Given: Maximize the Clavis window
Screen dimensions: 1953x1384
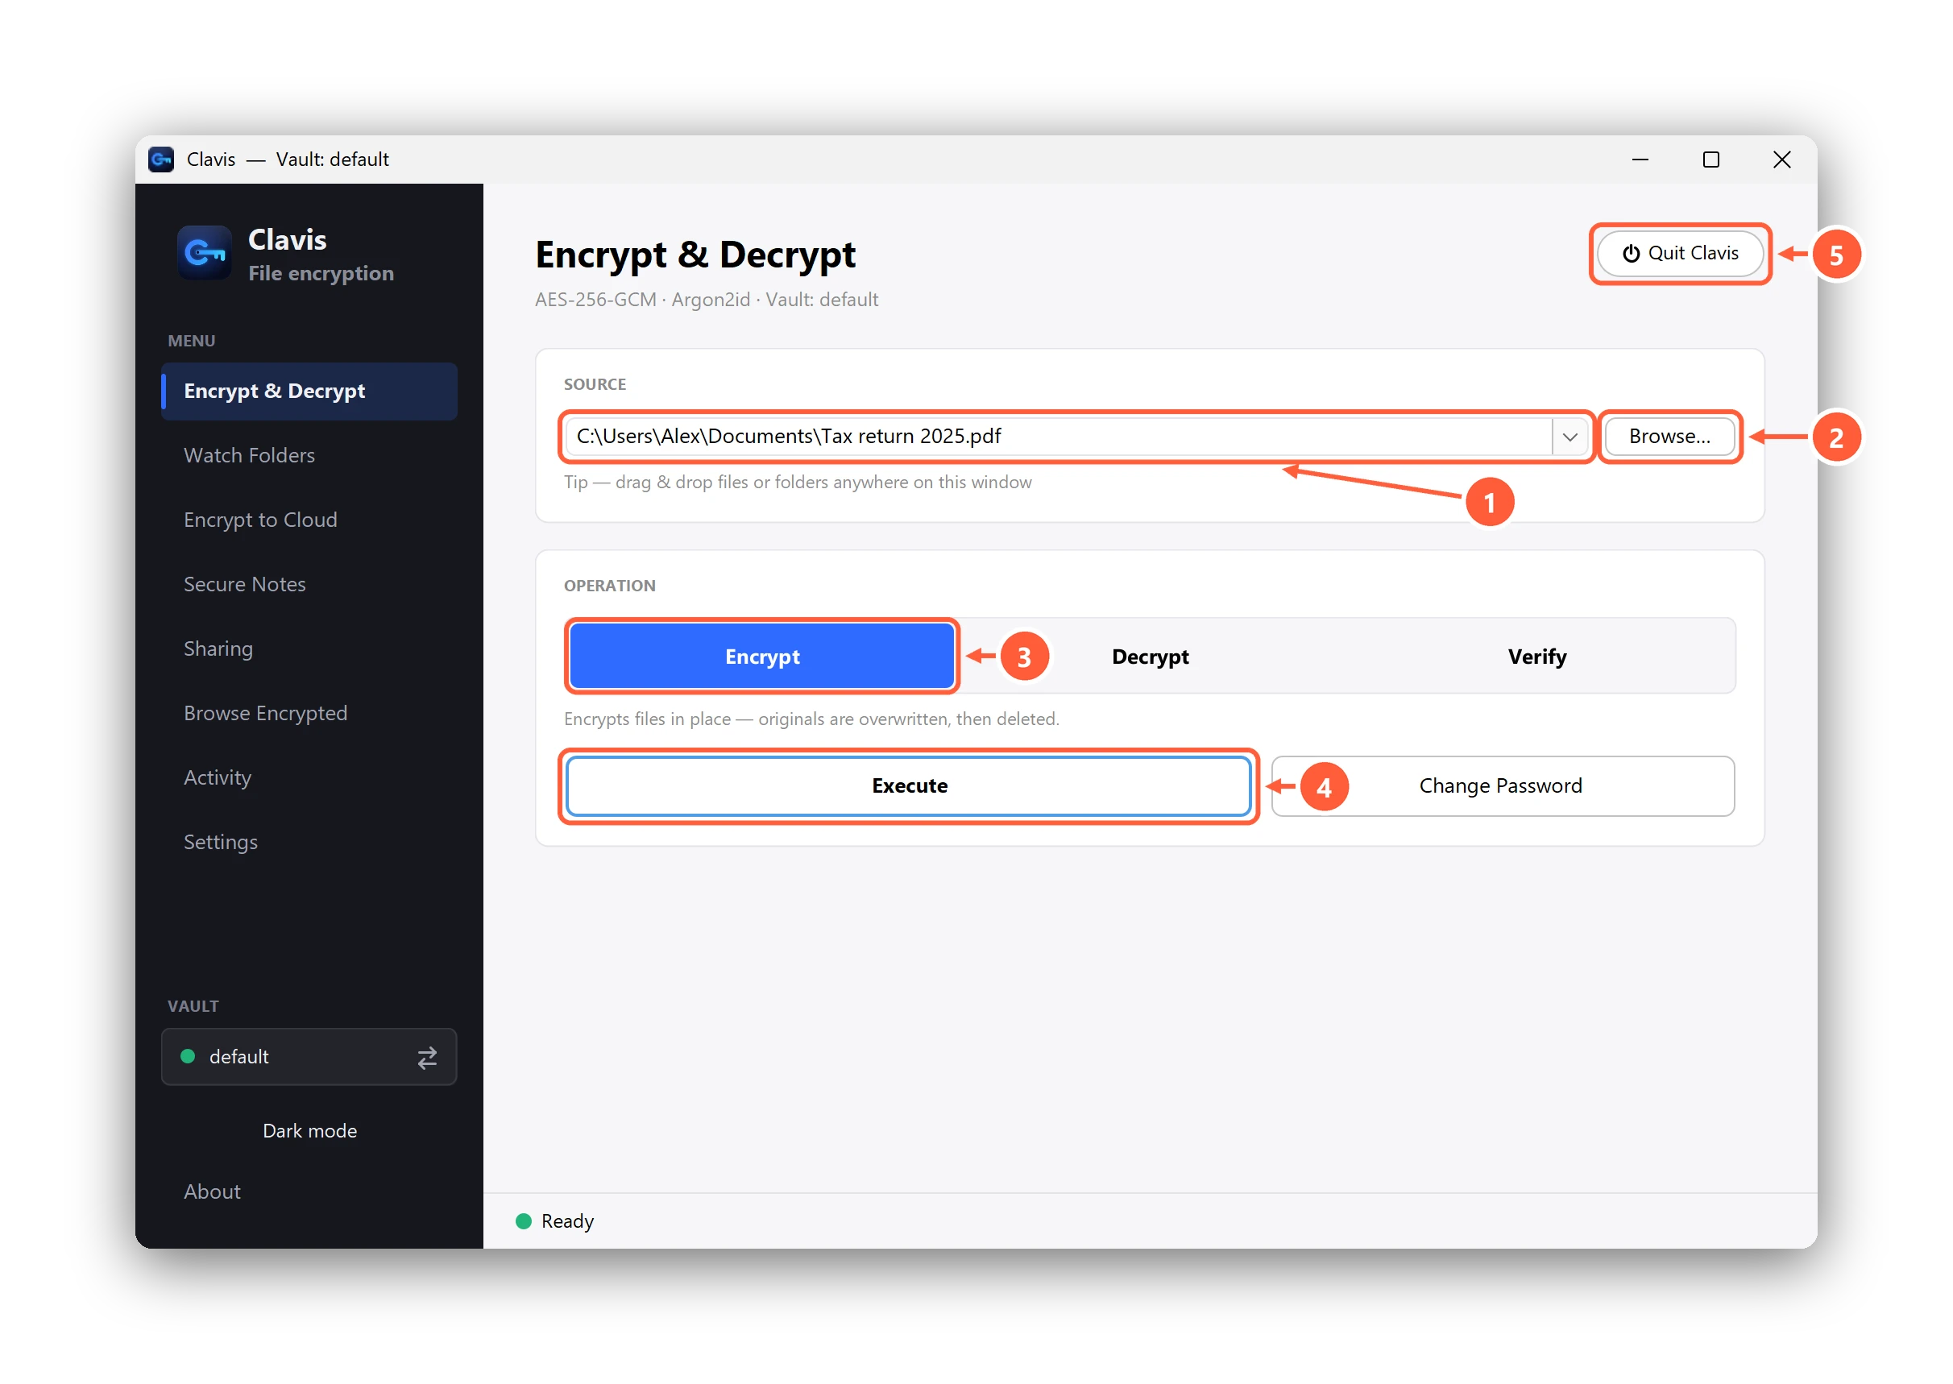Looking at the screenshot, I should pyautogui.click(x=1710, y=160).
